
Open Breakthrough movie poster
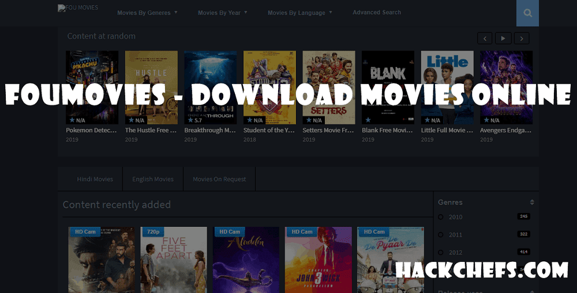tap(211, 87)
